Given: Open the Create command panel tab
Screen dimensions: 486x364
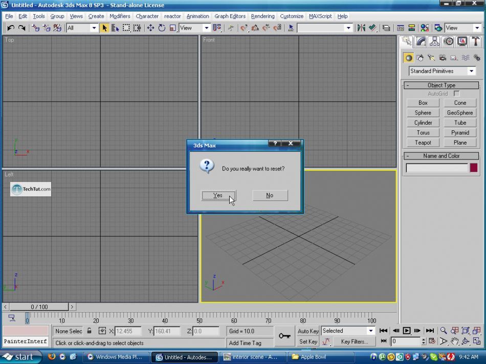Looking at the screenshot, I should pos(406,41).
